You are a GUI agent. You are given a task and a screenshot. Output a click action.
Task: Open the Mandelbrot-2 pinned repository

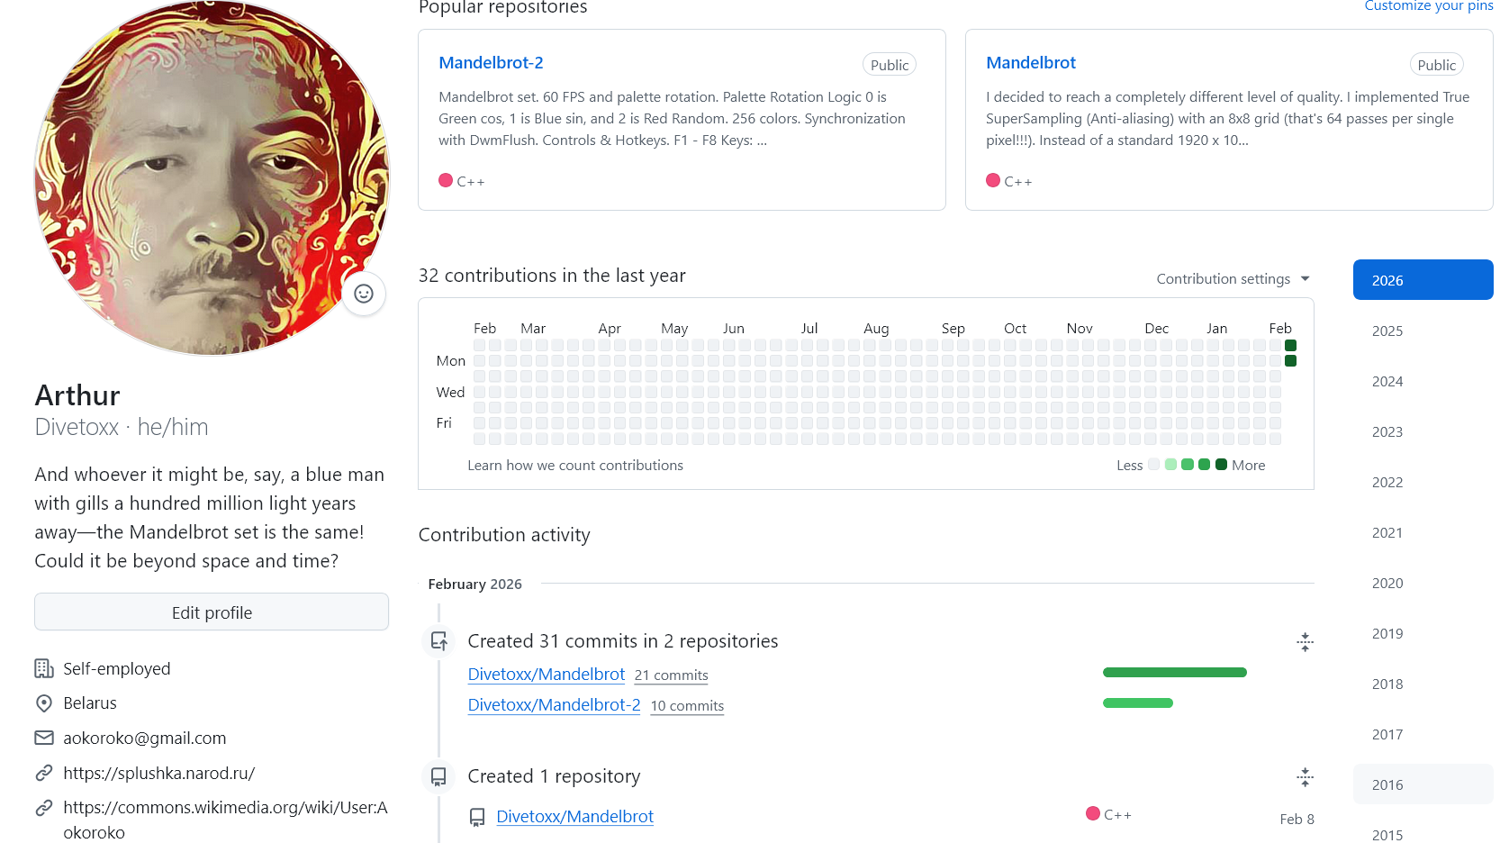click(x=491, y=63)
